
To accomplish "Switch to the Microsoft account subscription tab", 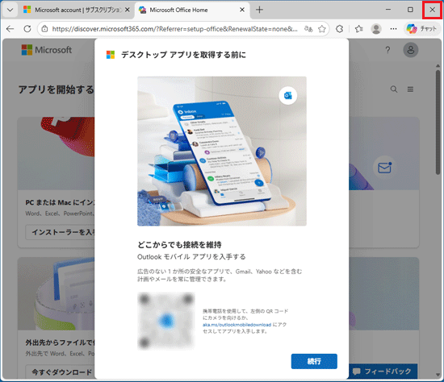I will click(x=77, y=10).
